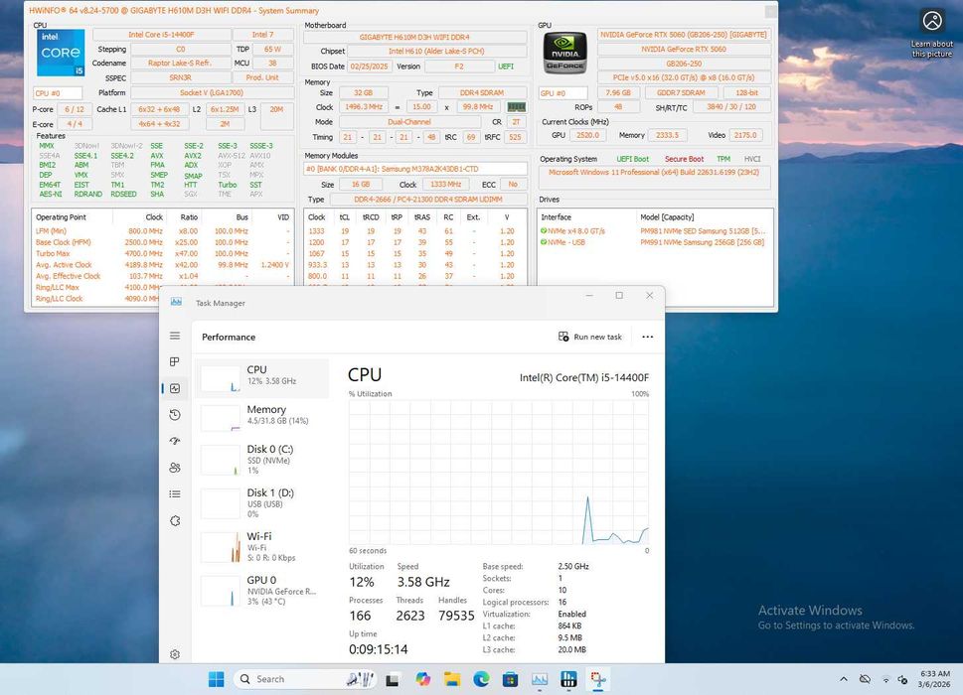Open the Services icon in Task Manager sidebar

click(175, 521)
